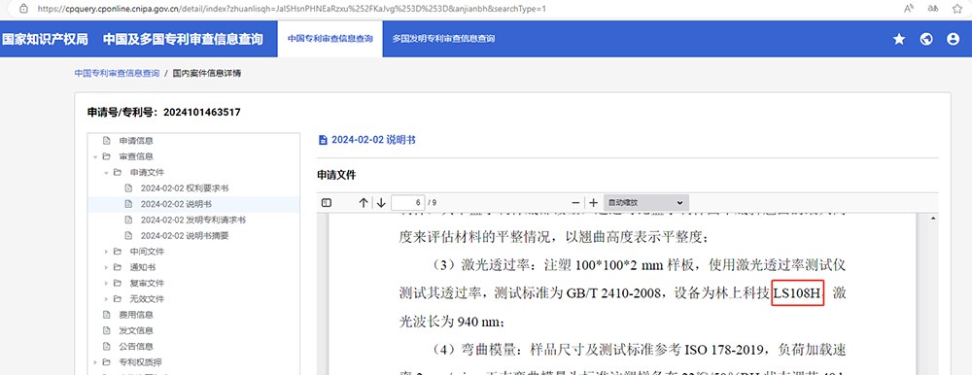972x375 pixels.
Task: Collapse the 审查信息 tree node arrow
Action: click(95, 156)
